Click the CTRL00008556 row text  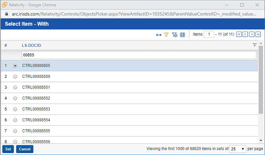(36, 142)
